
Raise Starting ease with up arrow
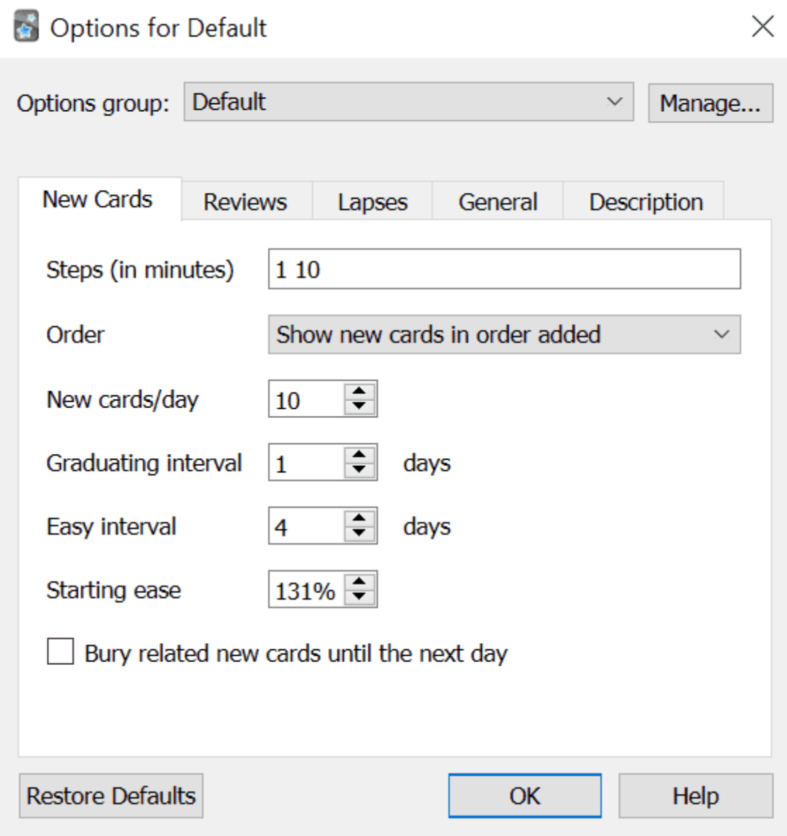coord(360,581)
